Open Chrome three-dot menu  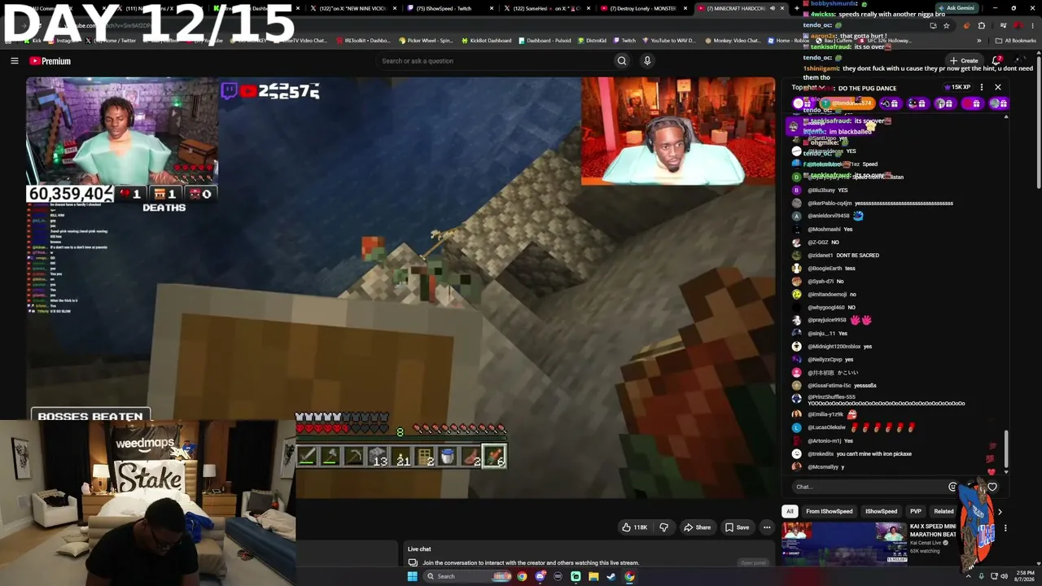click(x=1033, y=25)
